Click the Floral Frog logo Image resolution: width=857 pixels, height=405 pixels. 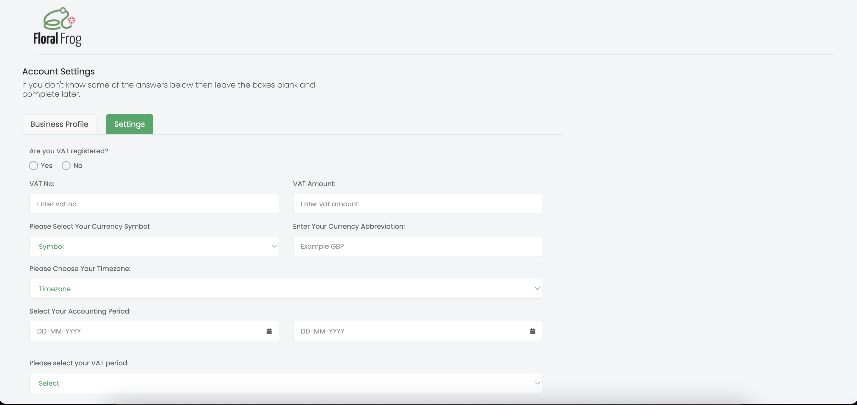click(57, 27)
